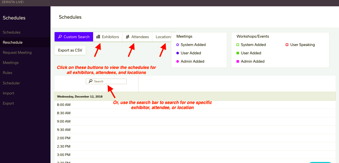Switch to the Exhibitors schedules tab

[x=108, y=37]
